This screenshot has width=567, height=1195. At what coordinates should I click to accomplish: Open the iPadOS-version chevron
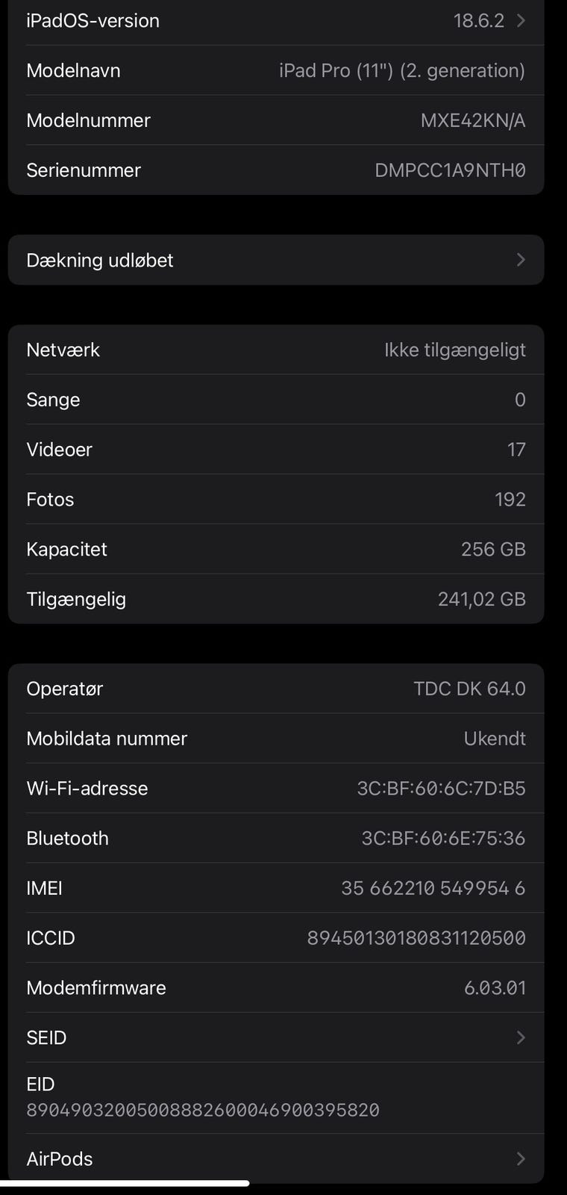(521, 21)
